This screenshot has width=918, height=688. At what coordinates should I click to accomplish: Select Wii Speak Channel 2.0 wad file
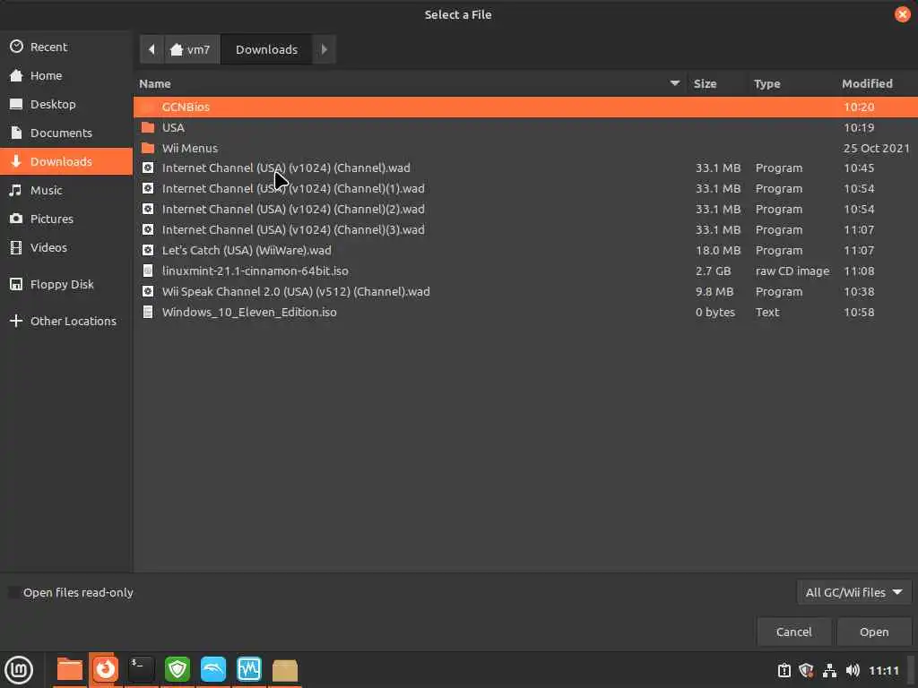click(x=525, y=291)
